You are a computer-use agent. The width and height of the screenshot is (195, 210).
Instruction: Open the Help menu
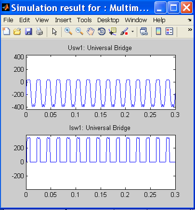tap(159, 20)
